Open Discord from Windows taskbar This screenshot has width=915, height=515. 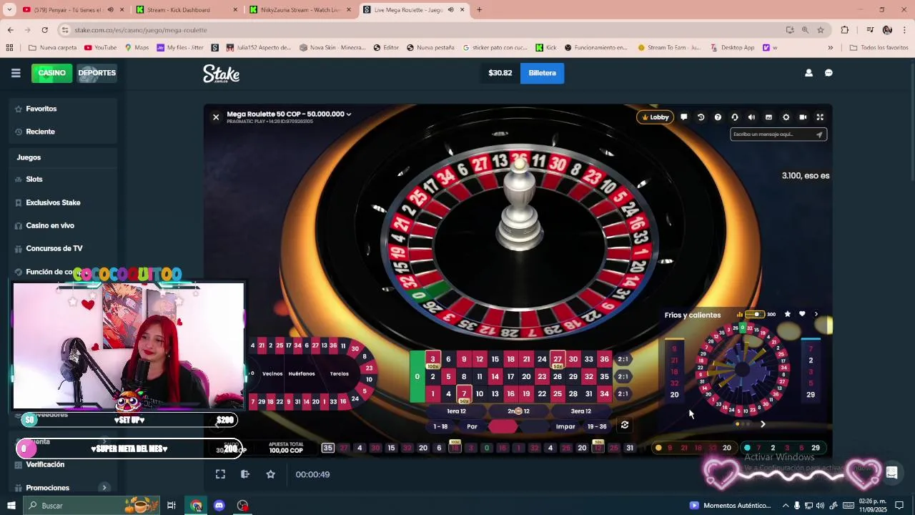[219, 506]
